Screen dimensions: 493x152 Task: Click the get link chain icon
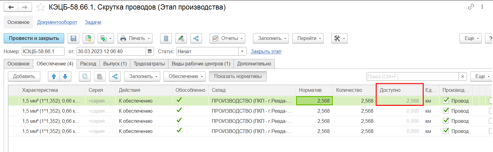tap(471, 7)
